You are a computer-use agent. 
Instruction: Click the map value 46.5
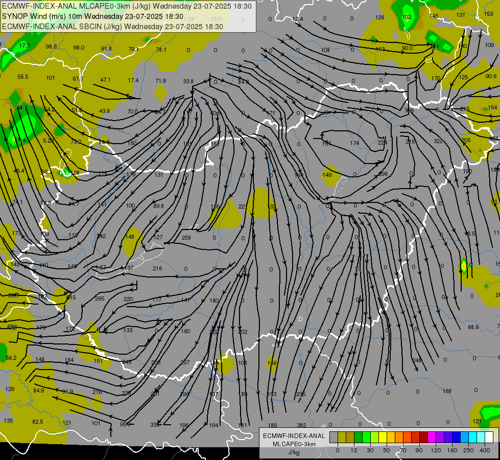pyautogui.click(x=470, y=234)
